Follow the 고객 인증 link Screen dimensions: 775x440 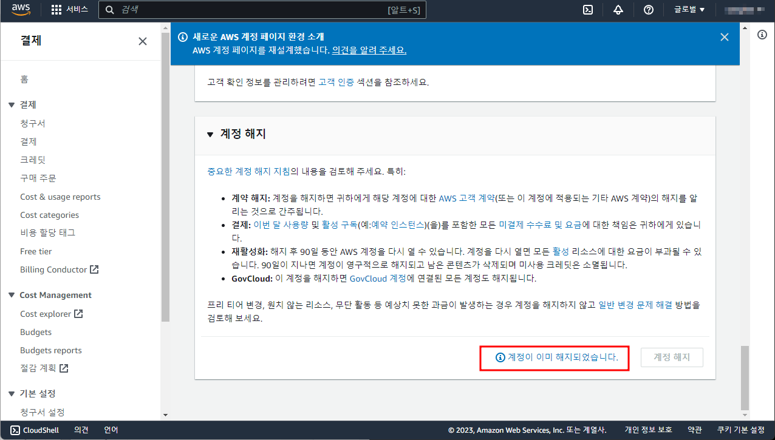point(336,82)
